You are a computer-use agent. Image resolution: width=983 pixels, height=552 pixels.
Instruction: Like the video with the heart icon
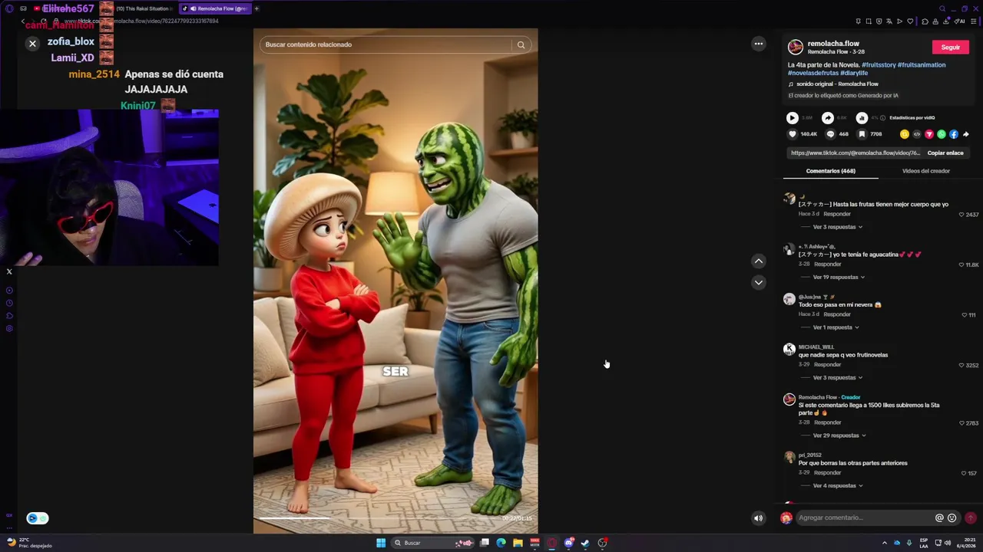793,134
